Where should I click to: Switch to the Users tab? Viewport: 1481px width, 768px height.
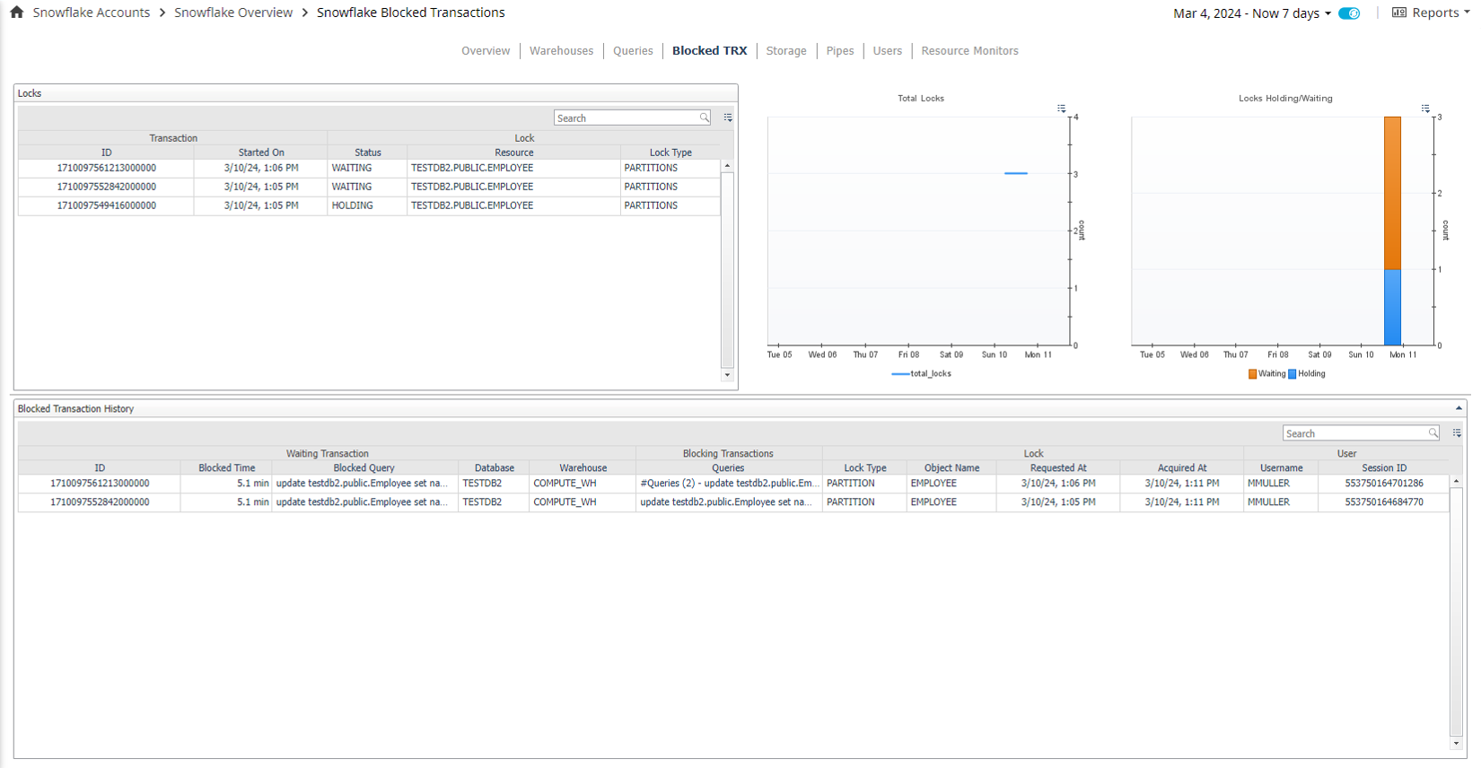tap(888, 51)
